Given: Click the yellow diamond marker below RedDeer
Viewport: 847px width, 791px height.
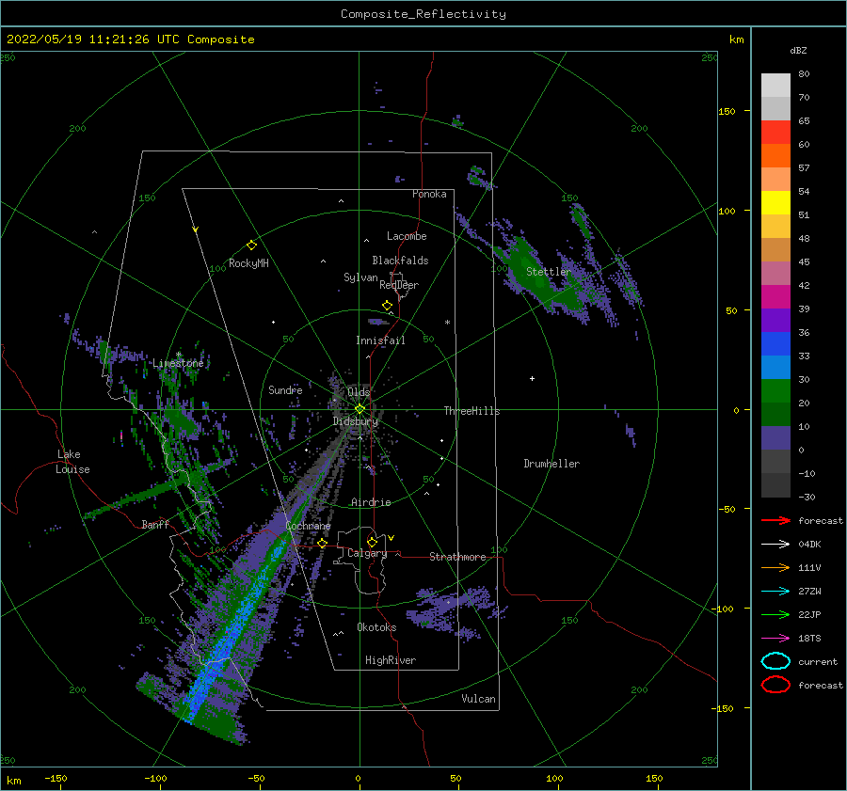Looking at the screenshot, I should click(388, 306).
